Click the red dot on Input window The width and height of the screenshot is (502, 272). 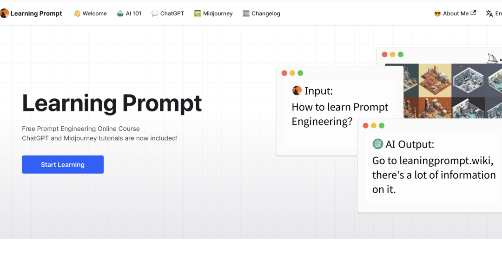(284, 73)
